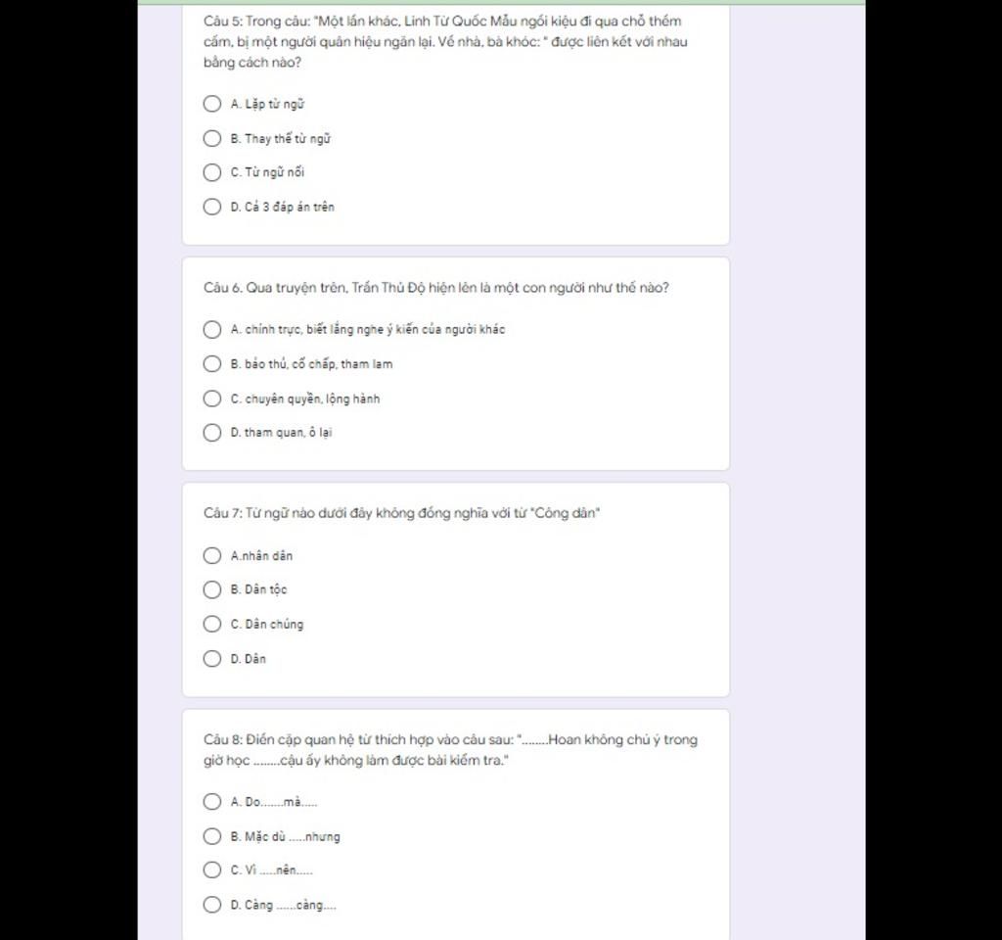Viewport: 1002px width, 940px height.
Task: Click the Câu 8 question text
Action: point(450,749)
